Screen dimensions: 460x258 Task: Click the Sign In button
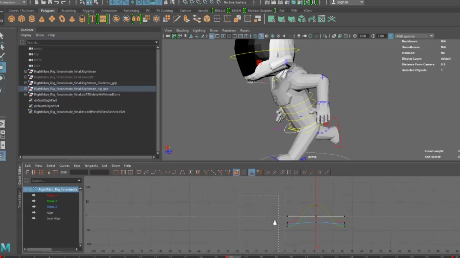(x=342, y=2)
